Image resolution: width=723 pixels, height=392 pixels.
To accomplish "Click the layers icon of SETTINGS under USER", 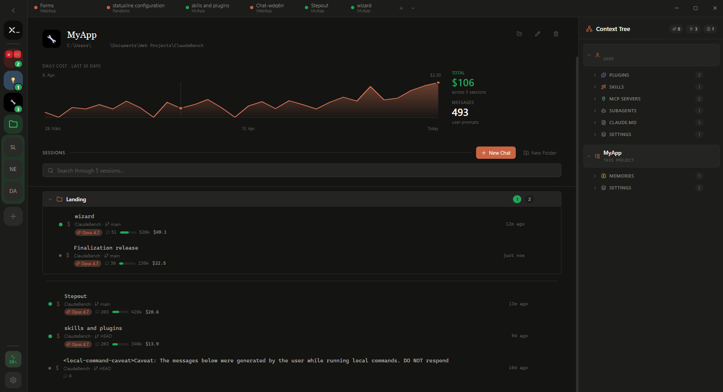I will tap(603, 134).
